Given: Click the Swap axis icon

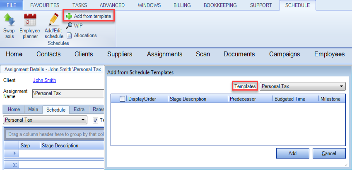Looking at the screenshot, I should pyautogui.click(x=9, y=19).
